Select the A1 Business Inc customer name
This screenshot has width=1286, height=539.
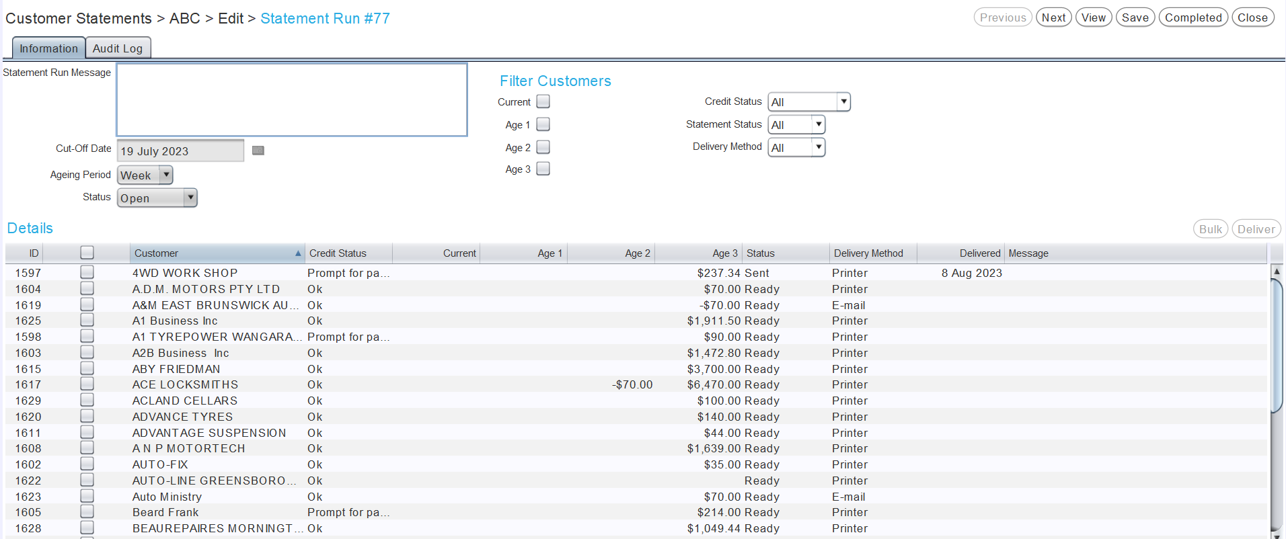tap(175, 321)
